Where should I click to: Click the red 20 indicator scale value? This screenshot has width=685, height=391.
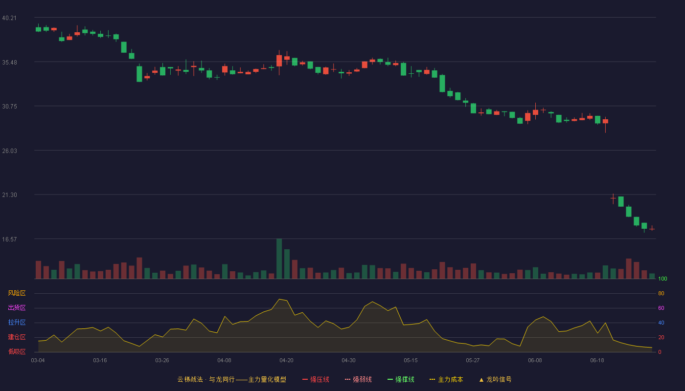click(661, 337)
